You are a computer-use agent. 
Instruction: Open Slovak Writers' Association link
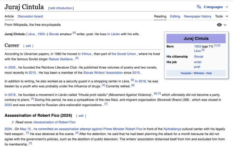[x=103, y=73]
